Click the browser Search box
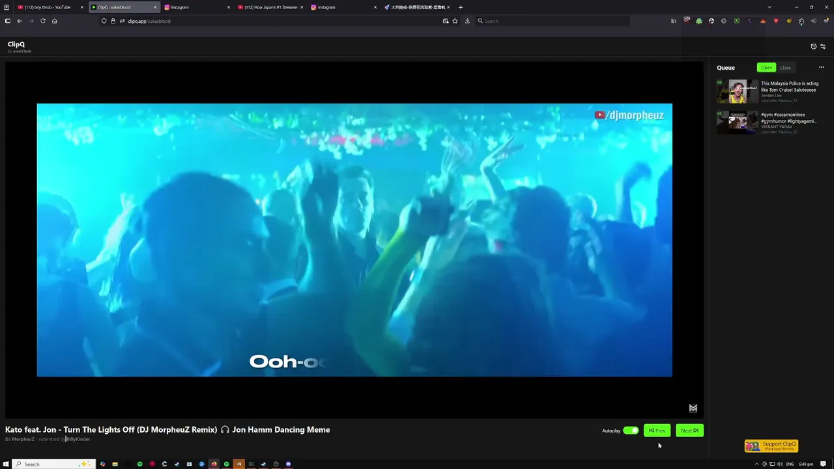This screenshot has height=469, width=834. point(553,21)
